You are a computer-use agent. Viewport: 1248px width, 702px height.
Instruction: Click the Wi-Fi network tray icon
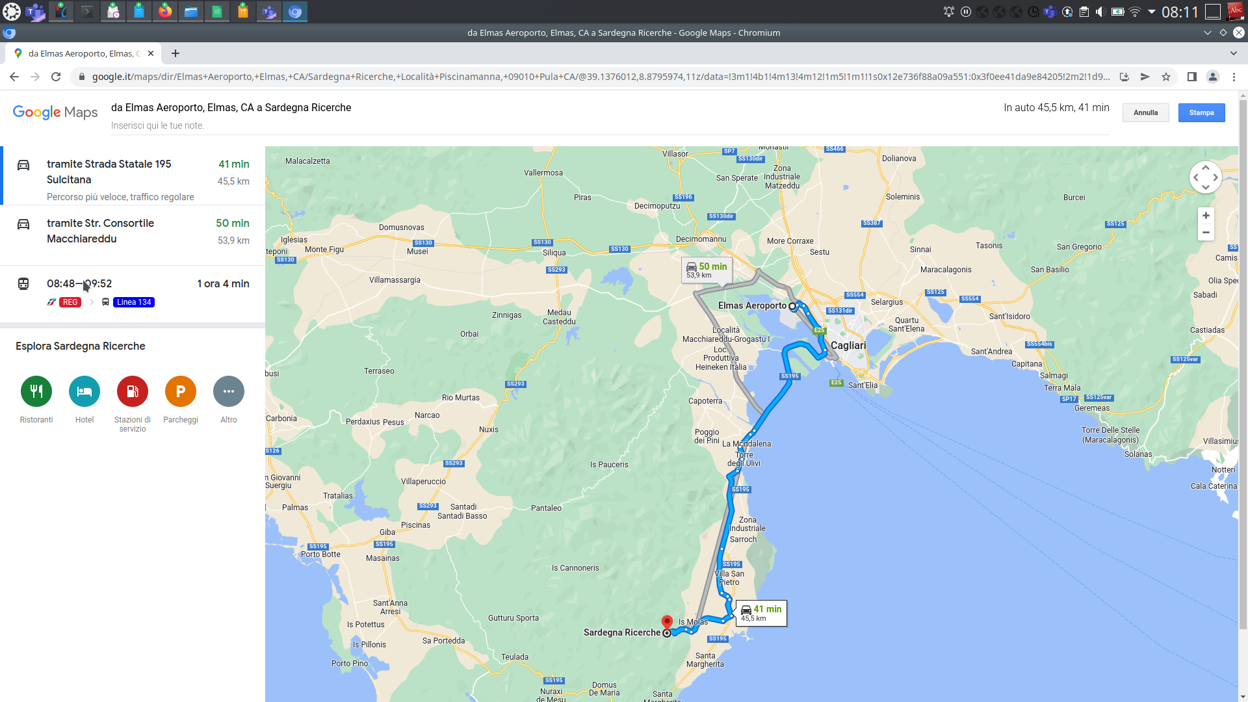(x=1135, y=12)
